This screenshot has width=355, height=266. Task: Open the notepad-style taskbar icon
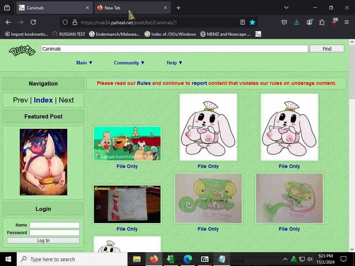point(222,259)
